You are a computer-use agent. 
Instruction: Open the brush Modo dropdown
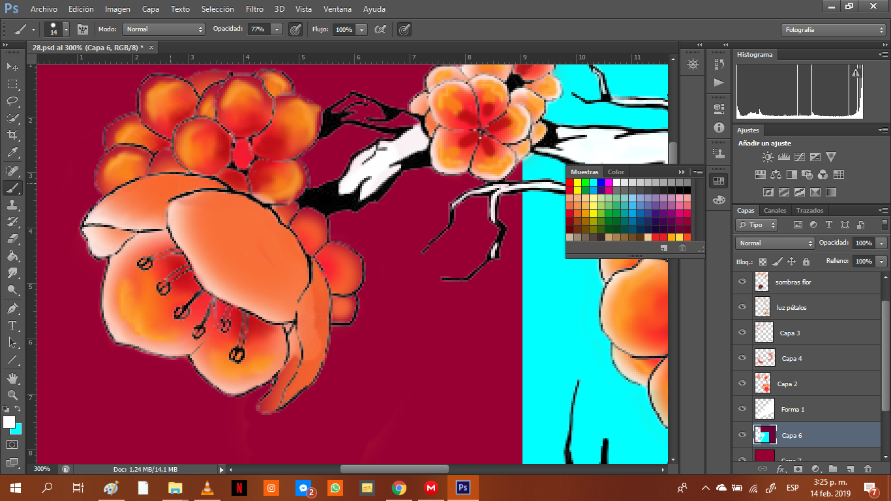tap(164, 29)
